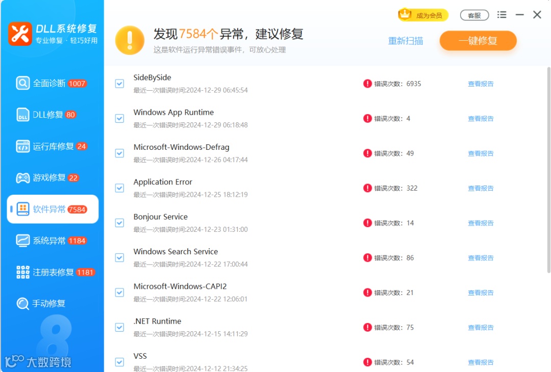Toggle the Microsoft-Windows-Defrag checkbox
This screenshot has width=551, height=372.
(119, 153)
